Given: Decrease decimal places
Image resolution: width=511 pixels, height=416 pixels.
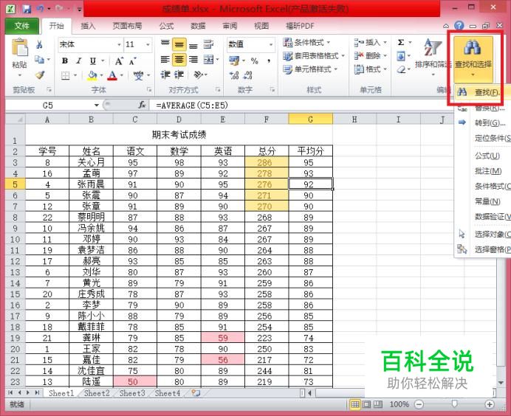Looking at the screenshot, I should [248, 75].
